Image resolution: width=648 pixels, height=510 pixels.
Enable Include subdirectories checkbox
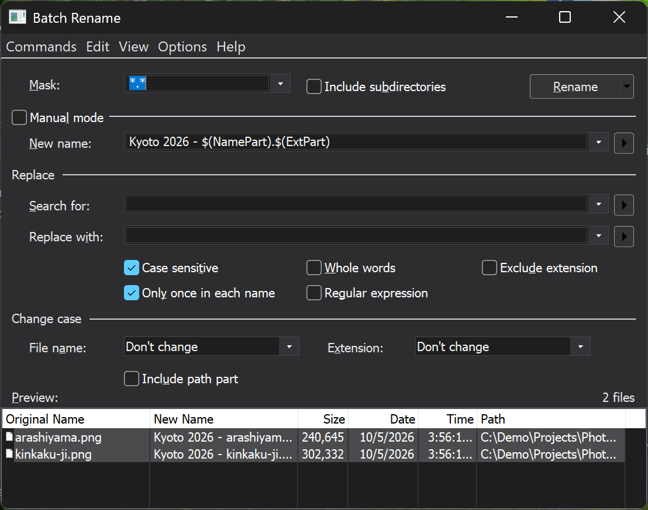pyautogui.click(x=313, y=86)
